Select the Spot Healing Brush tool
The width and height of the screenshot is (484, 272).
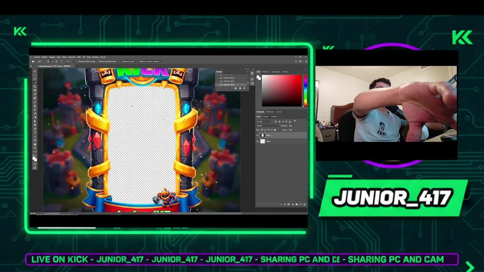click(35, 98)
